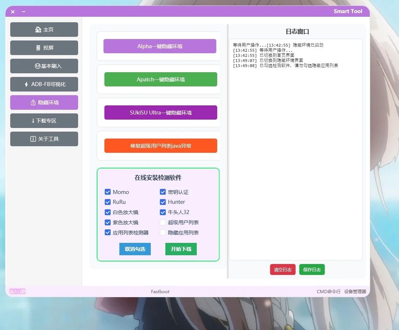Uncheck the RuRu checkbox

(108, 202)
